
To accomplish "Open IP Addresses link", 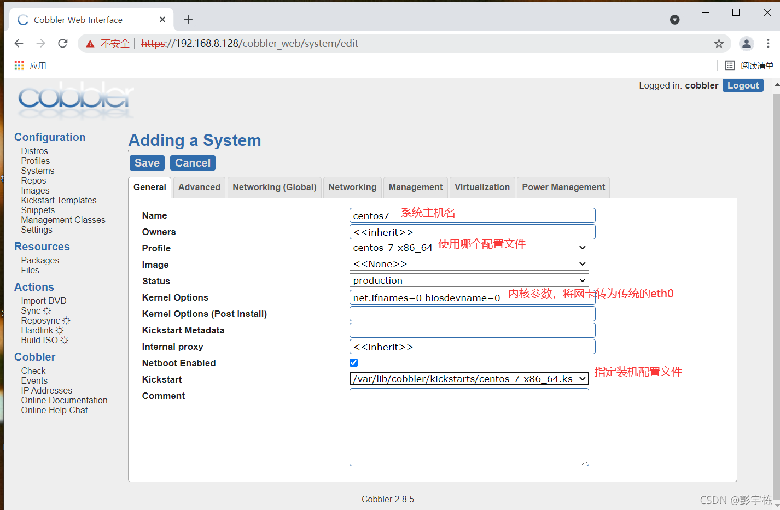I will 46,390.
